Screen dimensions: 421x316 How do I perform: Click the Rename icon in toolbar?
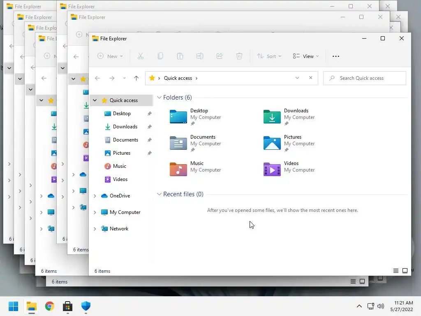click(200, 56)
